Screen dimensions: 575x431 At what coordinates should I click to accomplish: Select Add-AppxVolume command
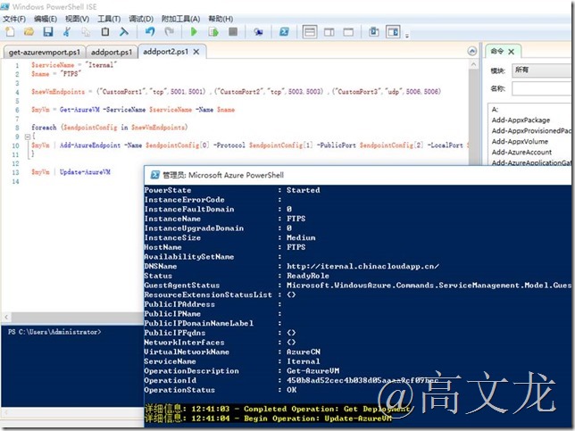pyautogui.click(x=520, y=142)
